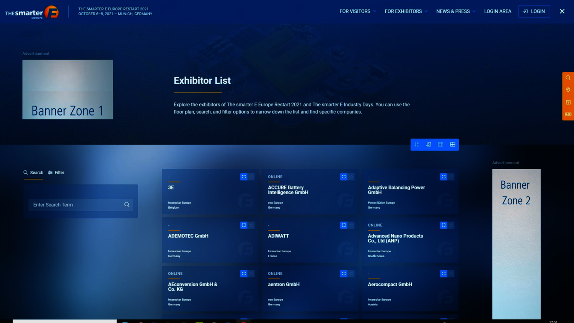
Task: Click the Login button
Action: point(534,11)
